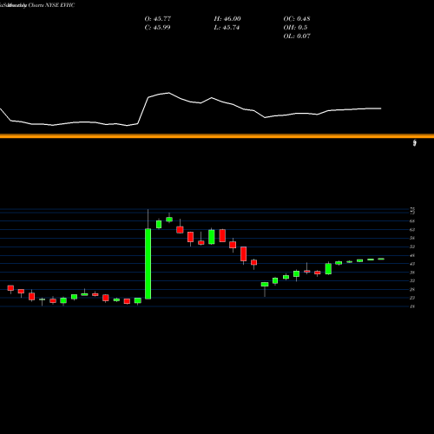Viewport: 434px width, 434px height.
Task: Select the high price text H: 46.00
Action: (227, 19)
